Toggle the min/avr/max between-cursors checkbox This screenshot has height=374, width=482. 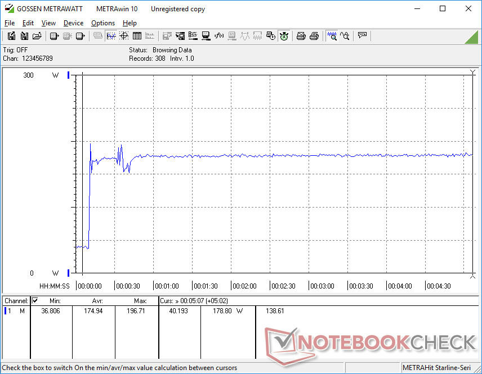point(35,300)
